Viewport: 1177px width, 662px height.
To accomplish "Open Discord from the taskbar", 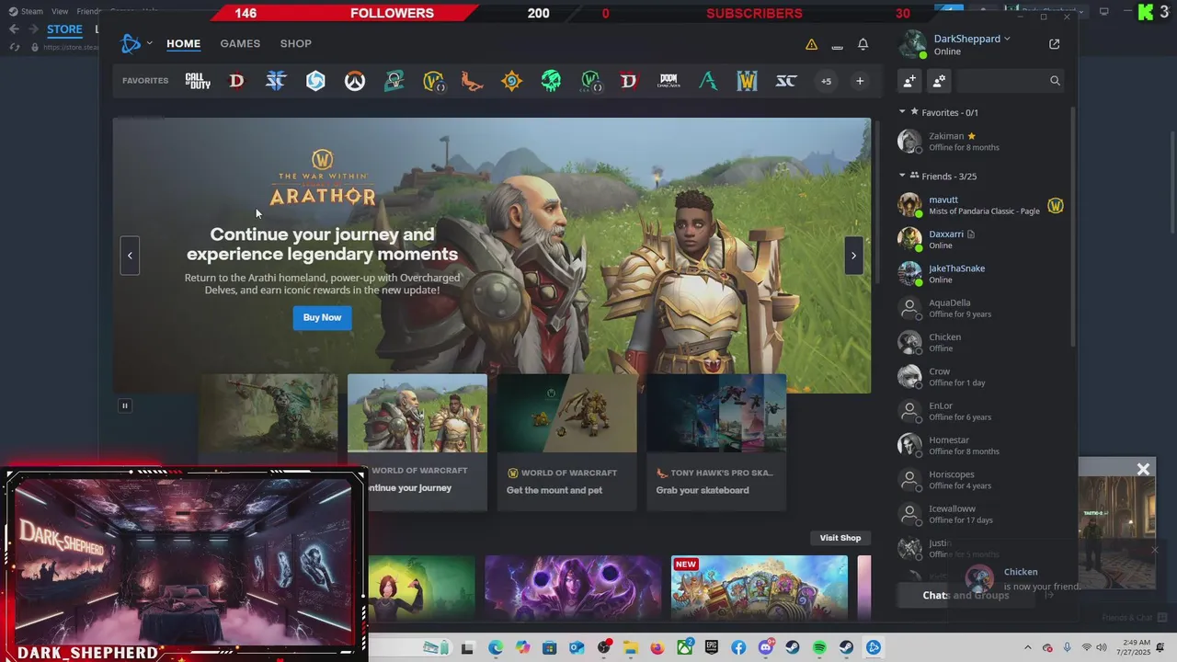I will pyautogui.click(x=766, y=648).
